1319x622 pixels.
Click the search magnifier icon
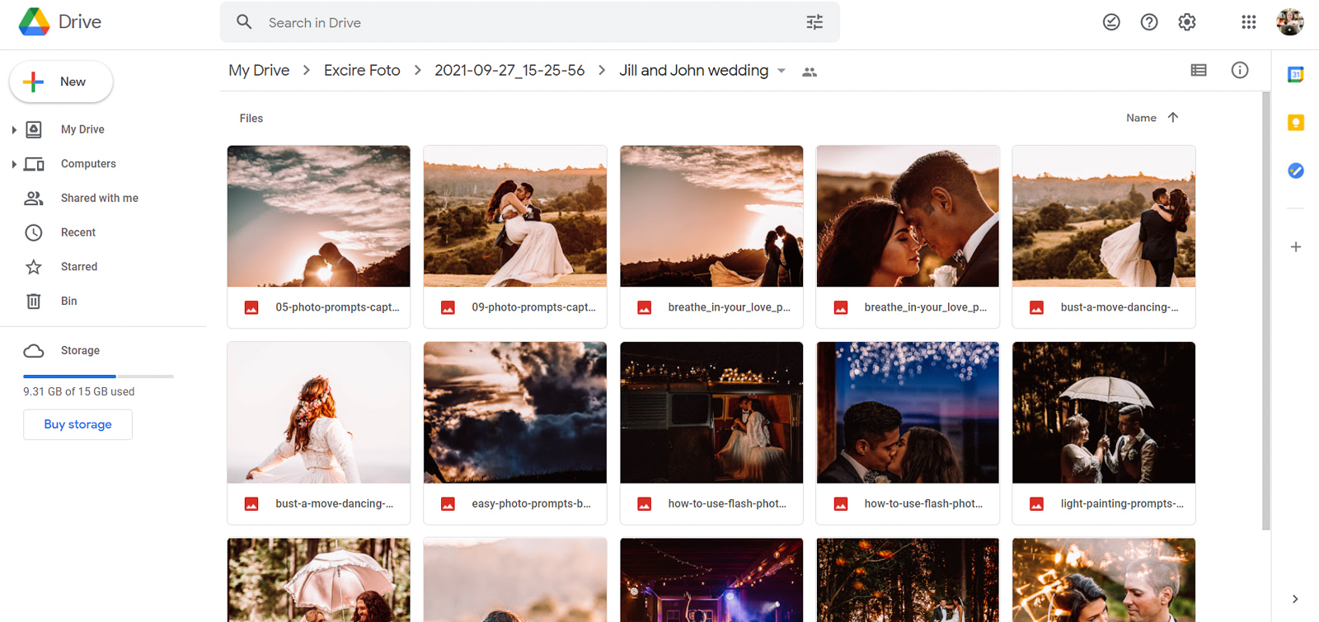(x=244, y=22)
